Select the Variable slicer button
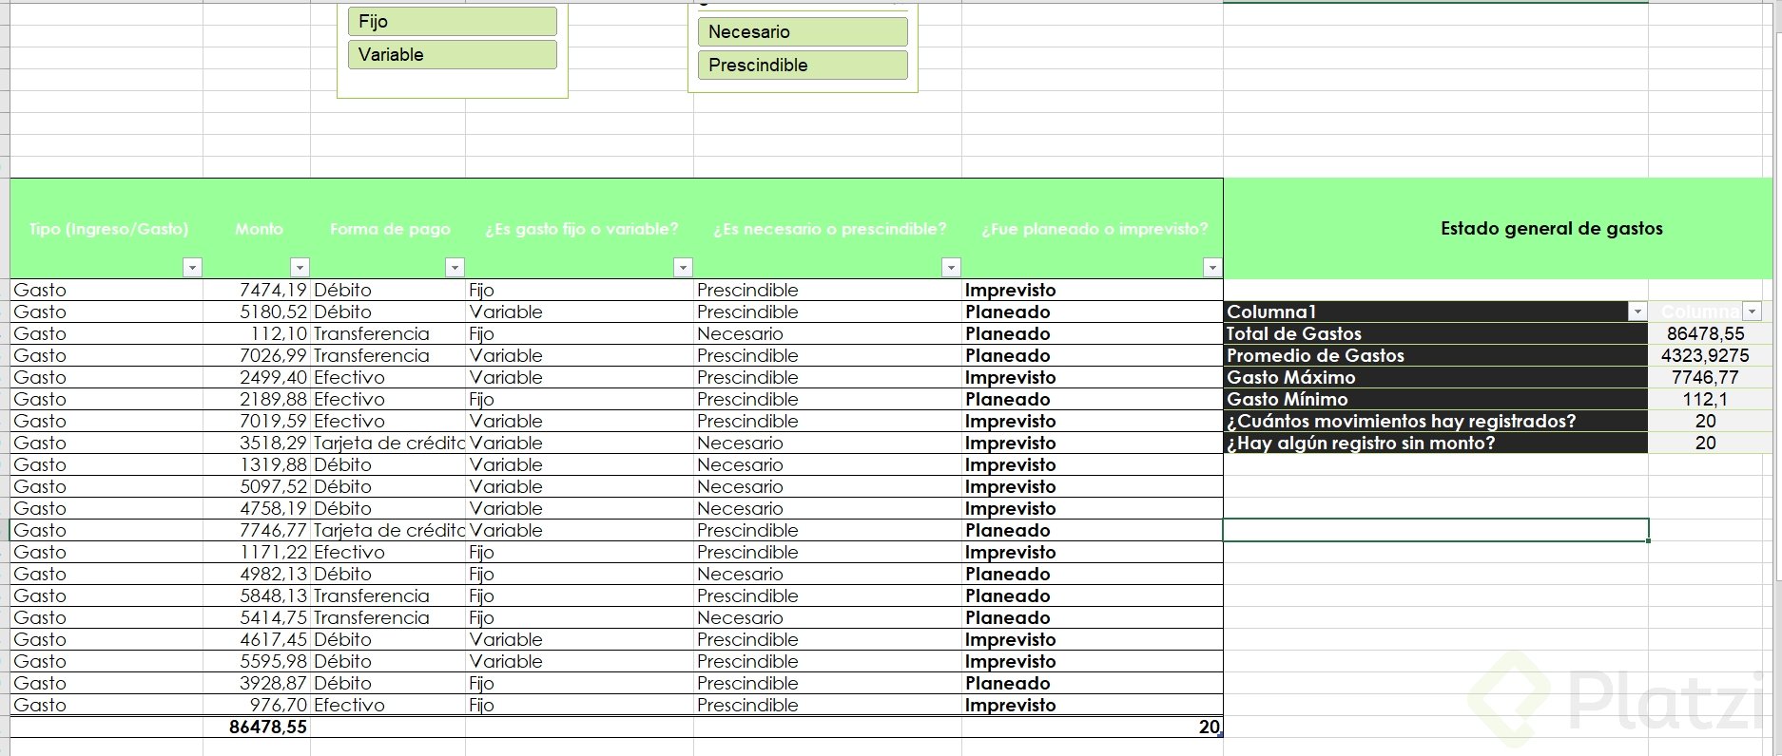 453,55
